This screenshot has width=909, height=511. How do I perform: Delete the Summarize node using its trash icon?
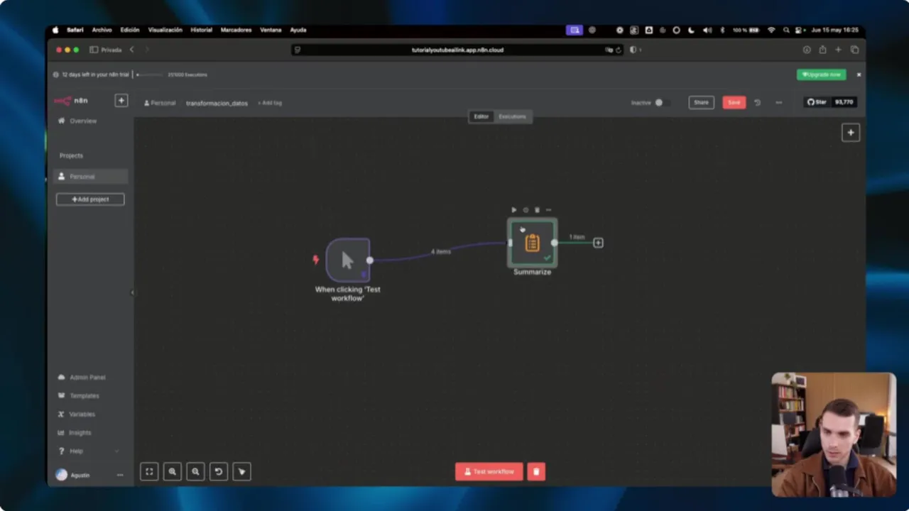[x=537, y=210]
